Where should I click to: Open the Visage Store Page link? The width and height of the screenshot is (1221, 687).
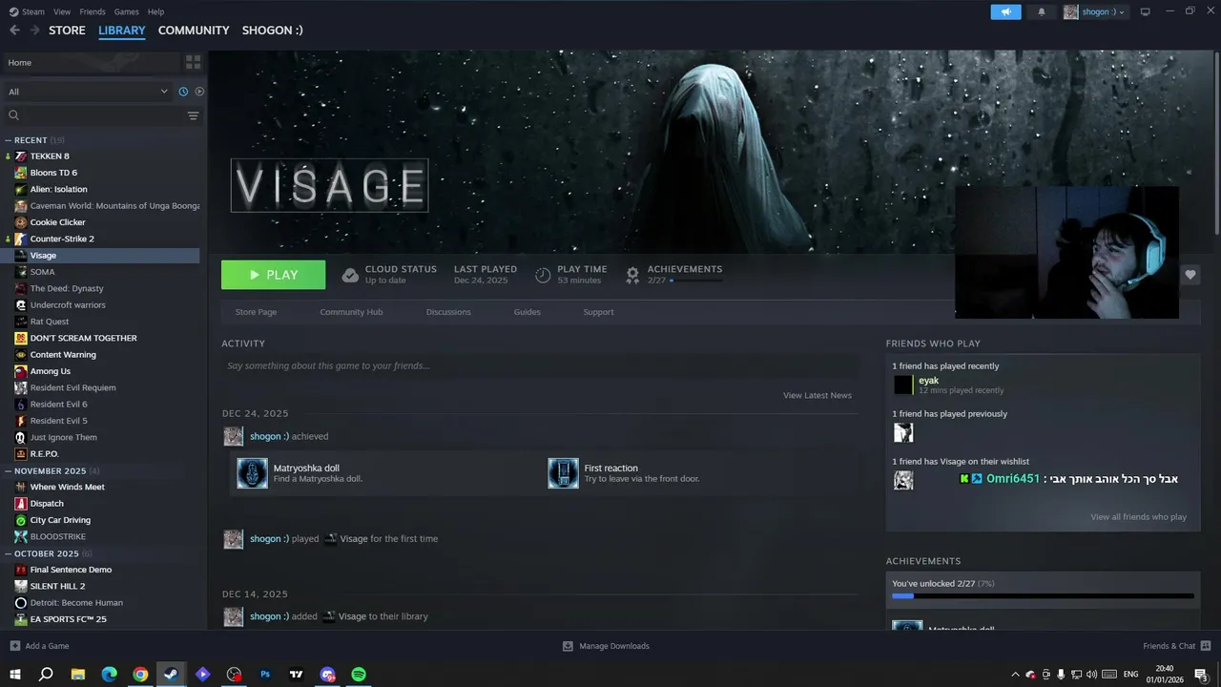coord(256,312)
